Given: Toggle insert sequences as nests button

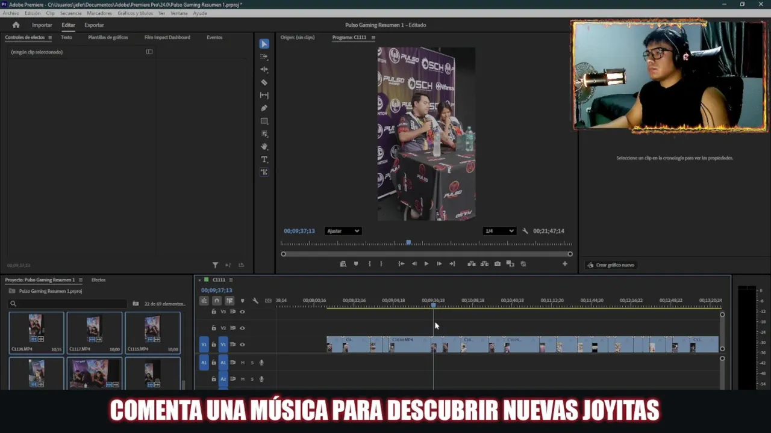Looking at the screenshot, I should pyautogui.click(x=204, y=301).
